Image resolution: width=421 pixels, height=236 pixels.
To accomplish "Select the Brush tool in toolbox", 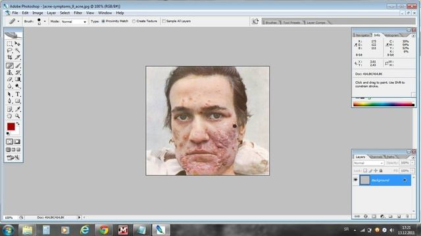I will coord(18,66).
